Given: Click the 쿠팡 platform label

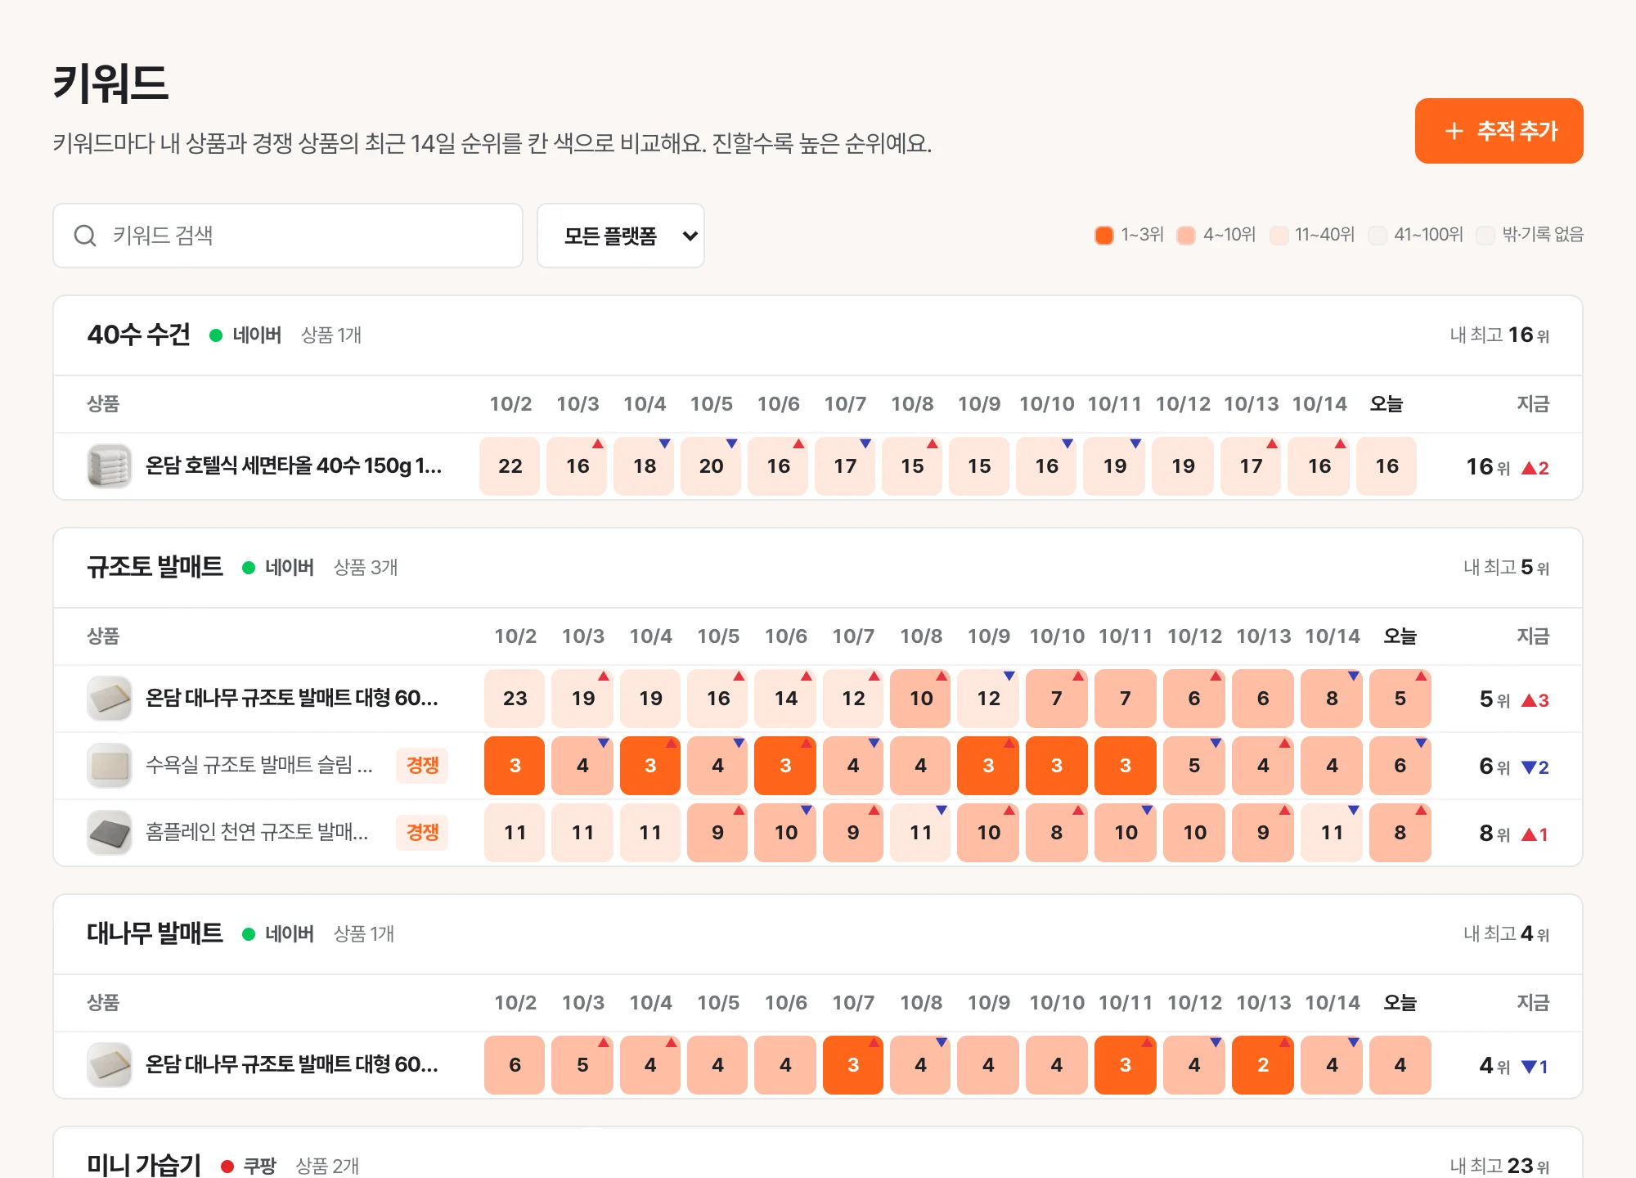Looking at the screenshot, I should tap(259, 1167).
